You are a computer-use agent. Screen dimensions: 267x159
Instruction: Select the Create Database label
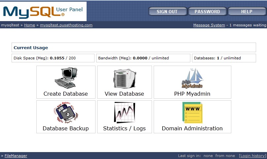click(x=65, y=94)
